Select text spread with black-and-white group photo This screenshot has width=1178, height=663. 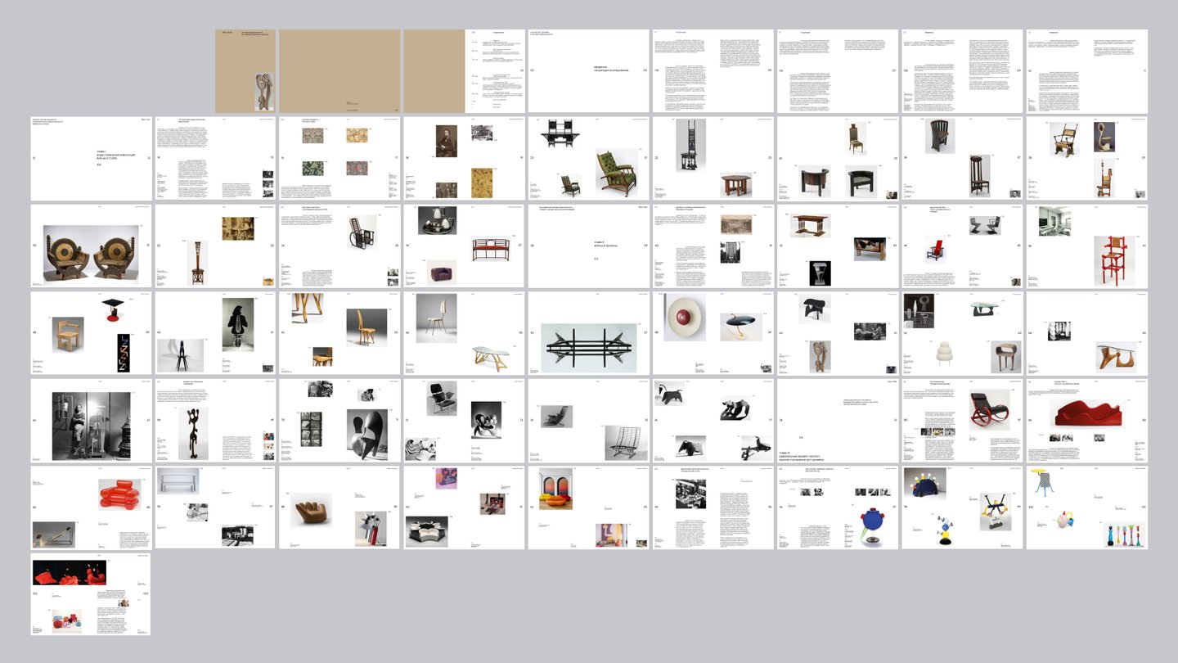click(713, 507)
